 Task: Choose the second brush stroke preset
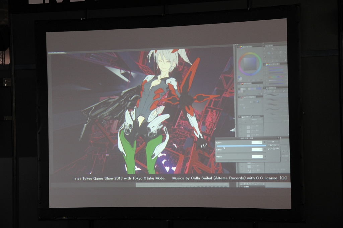[272, 100]
